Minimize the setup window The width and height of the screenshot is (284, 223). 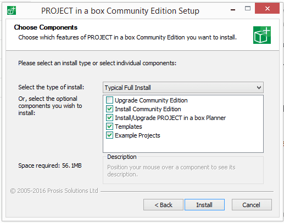233,9
